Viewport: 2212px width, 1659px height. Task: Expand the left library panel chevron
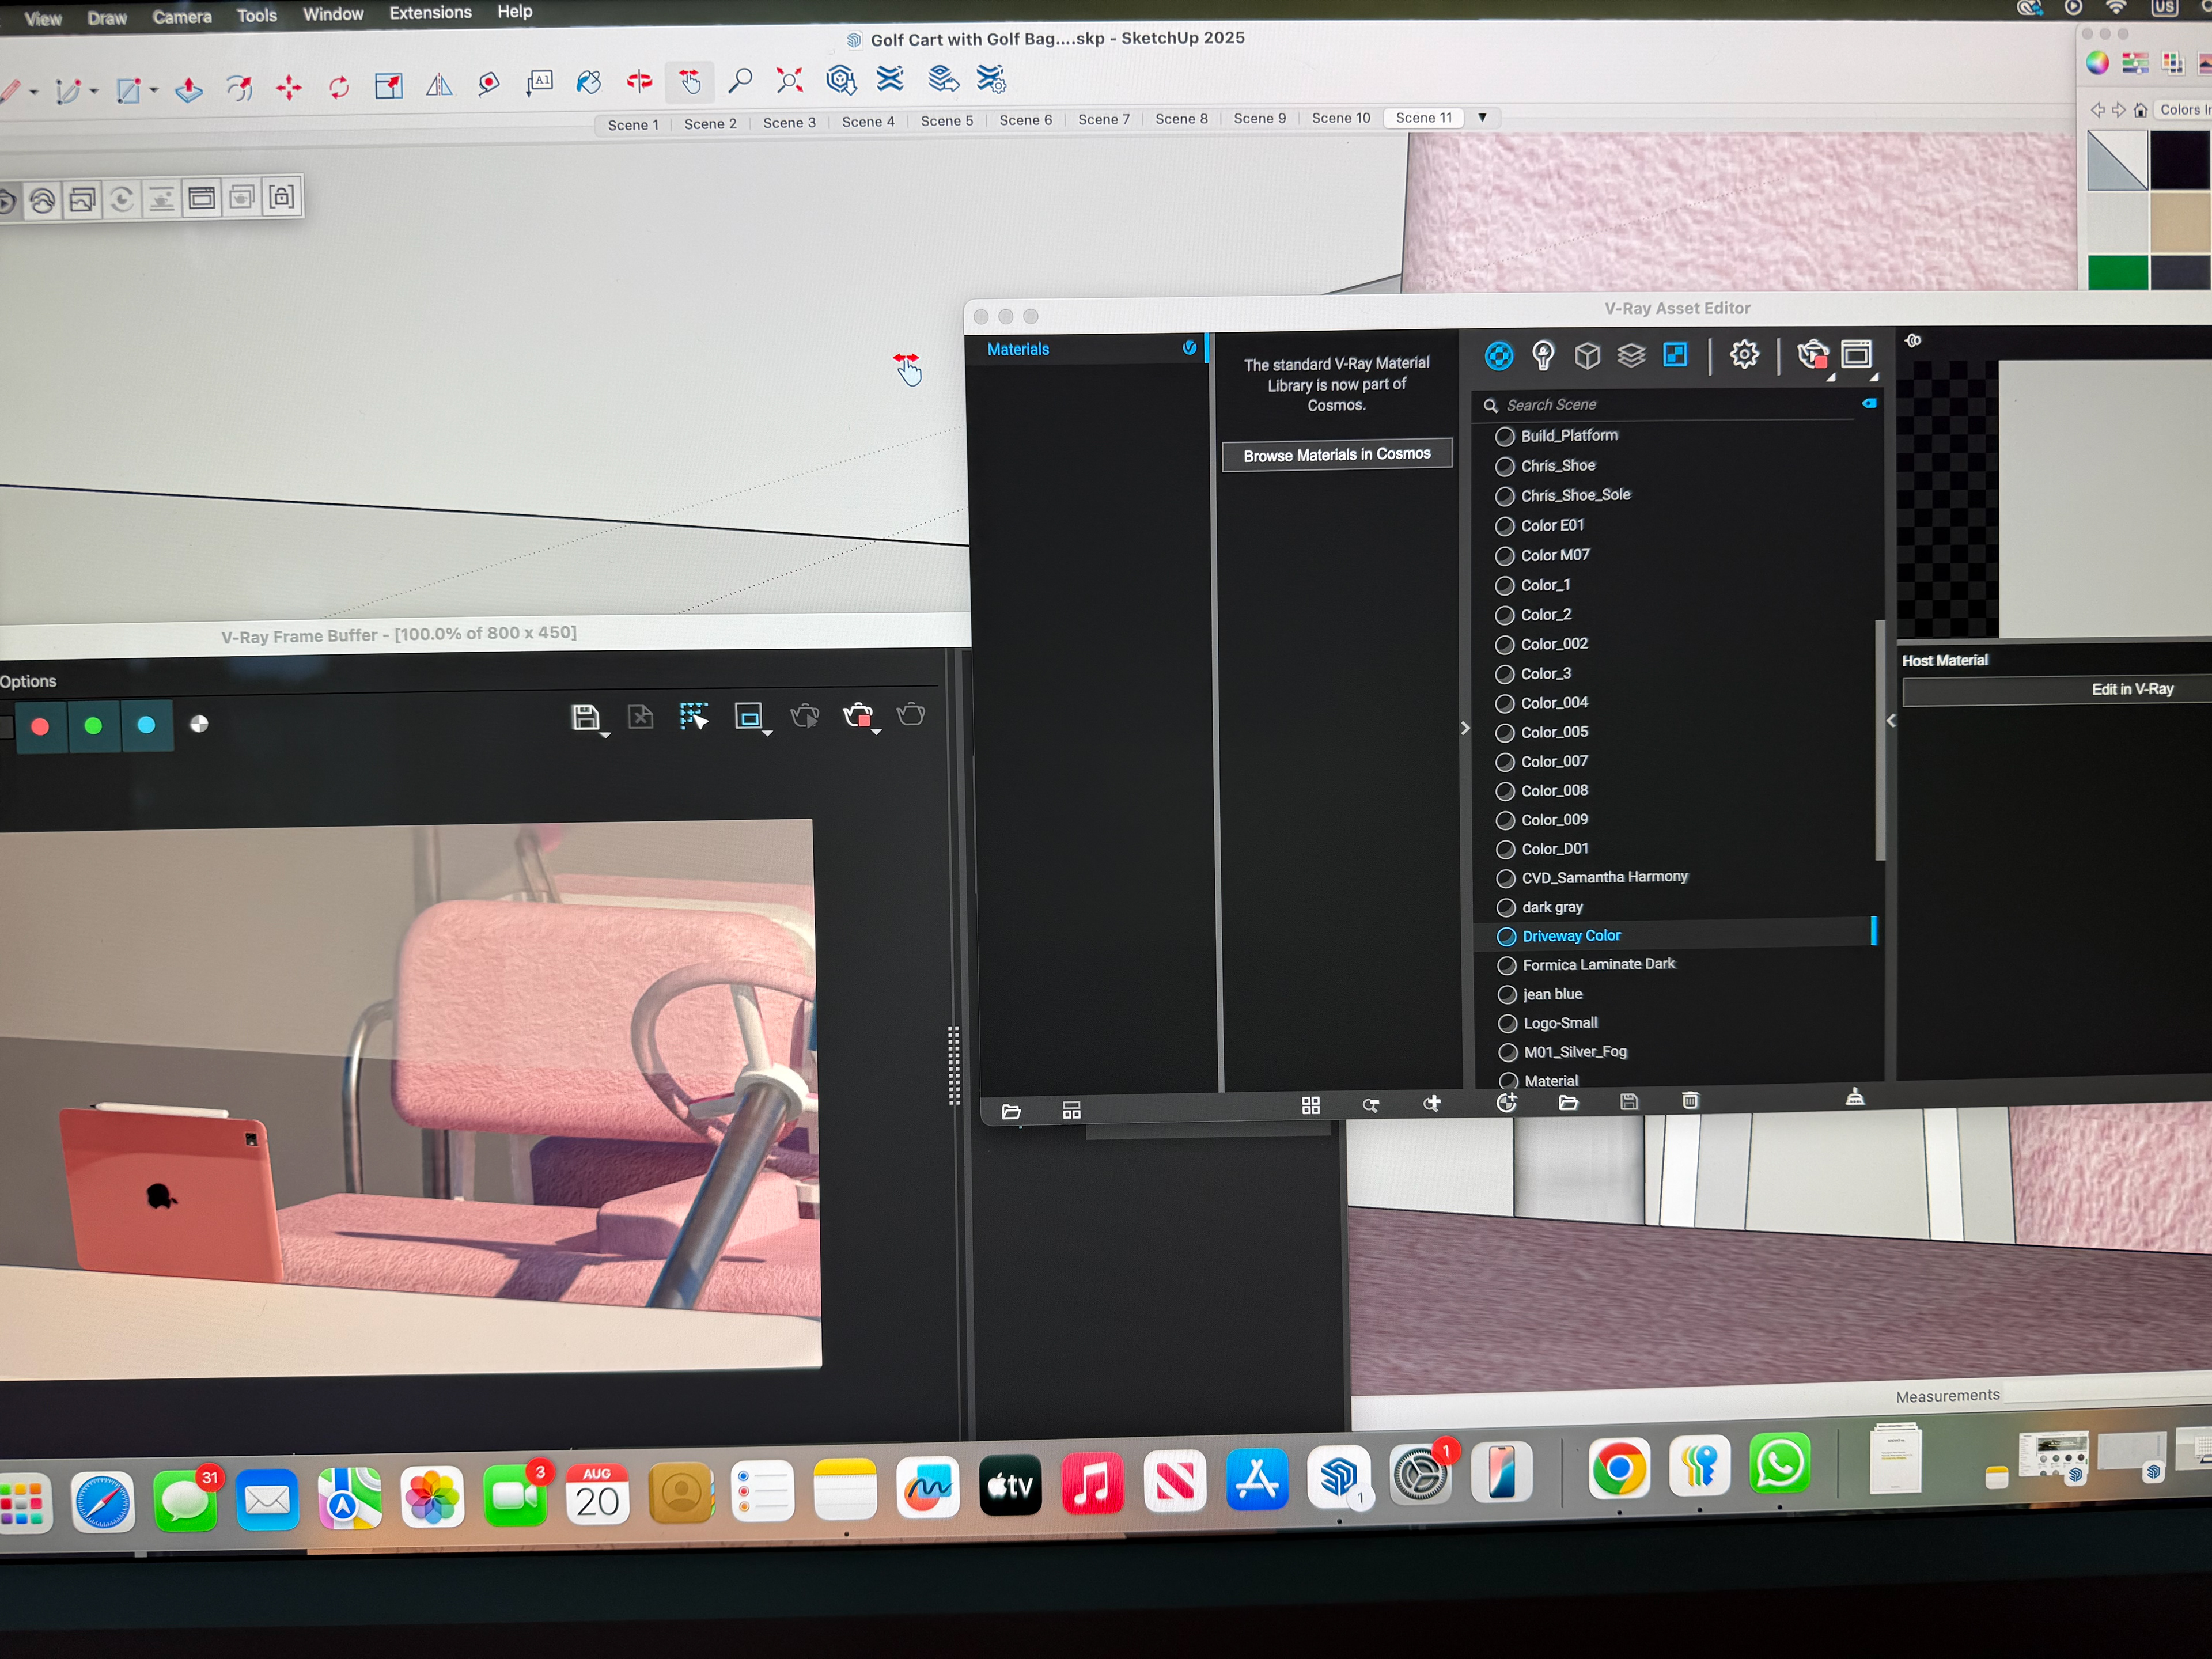(1465, 728)
